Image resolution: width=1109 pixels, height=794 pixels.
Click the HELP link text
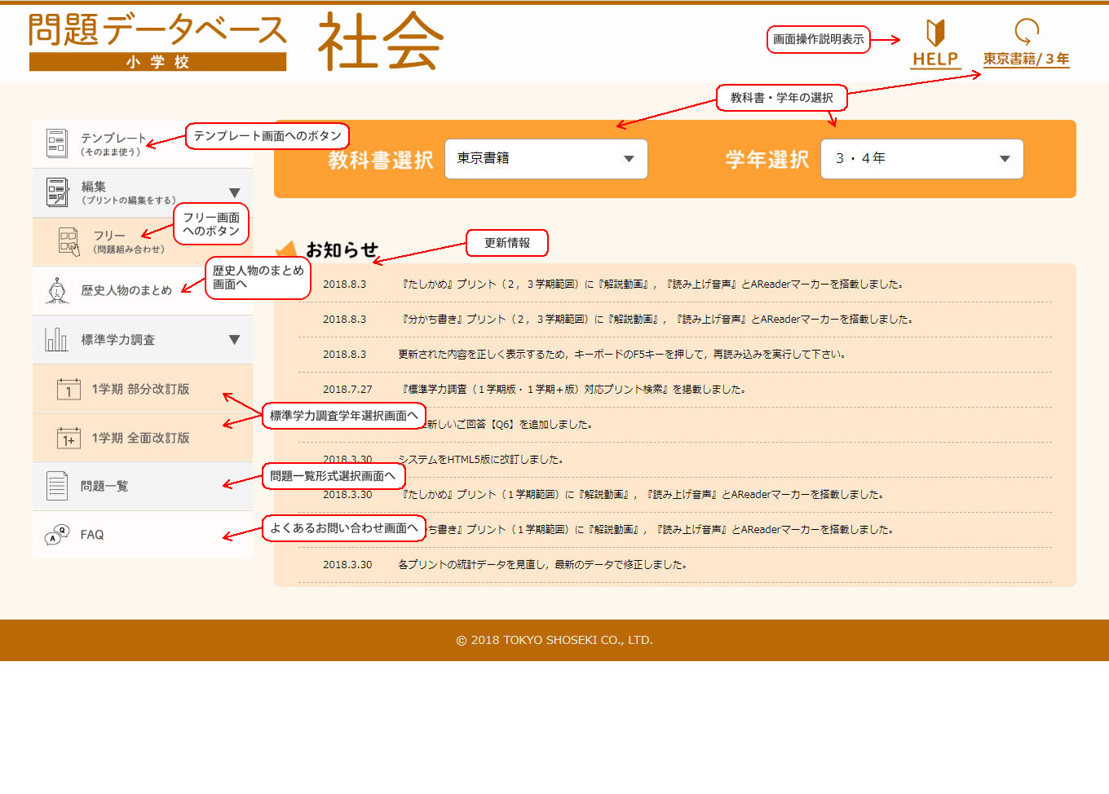[x=935, y=60]
